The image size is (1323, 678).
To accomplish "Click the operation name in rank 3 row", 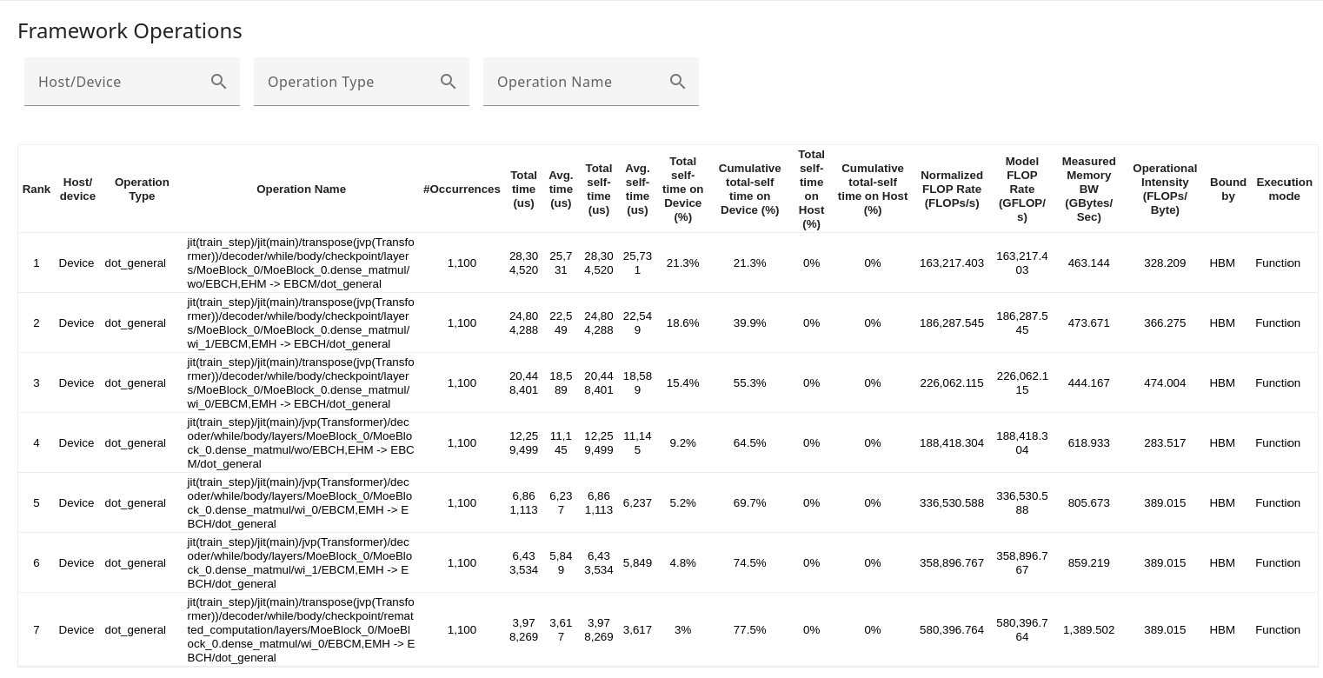I will pyautogui.click(x=301, y=382).
